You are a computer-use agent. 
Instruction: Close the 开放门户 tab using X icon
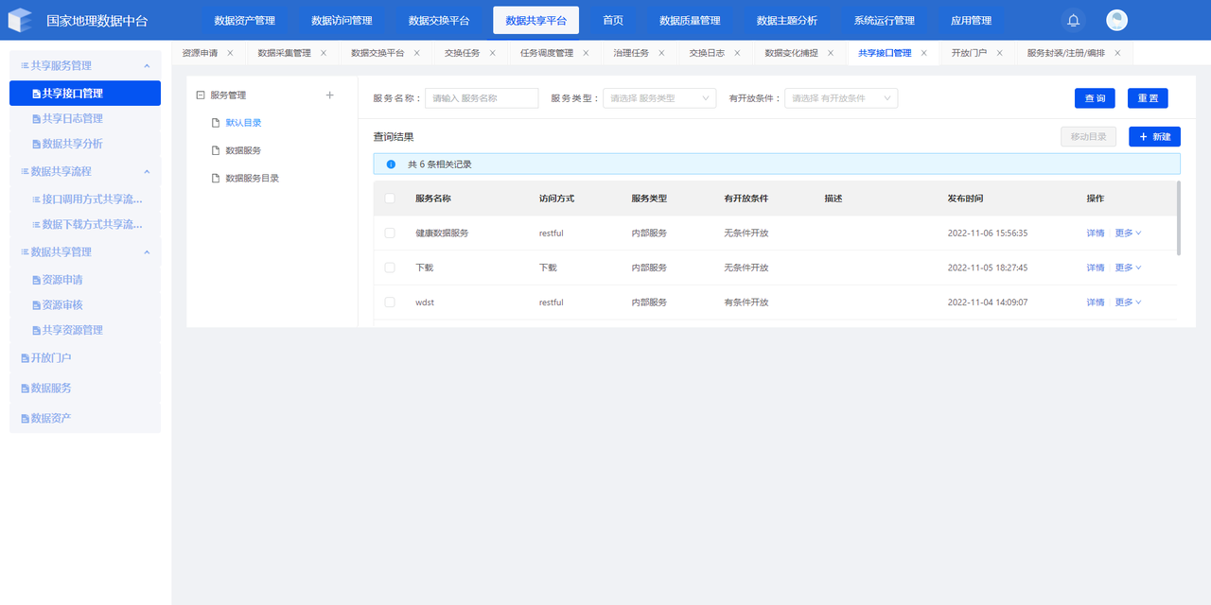(x=999, y=53)
